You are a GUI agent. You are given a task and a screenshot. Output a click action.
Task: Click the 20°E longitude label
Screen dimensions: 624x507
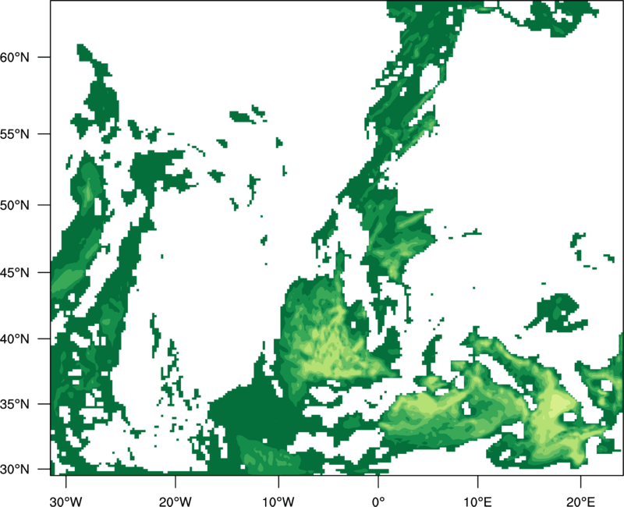click(580, 502)
